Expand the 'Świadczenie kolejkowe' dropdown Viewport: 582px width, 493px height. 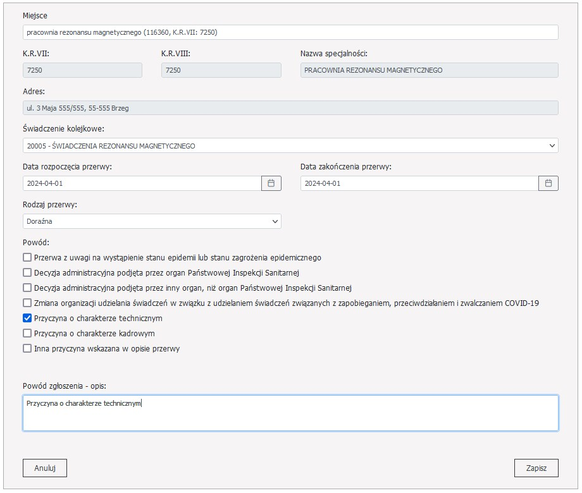tap(290, 146)
